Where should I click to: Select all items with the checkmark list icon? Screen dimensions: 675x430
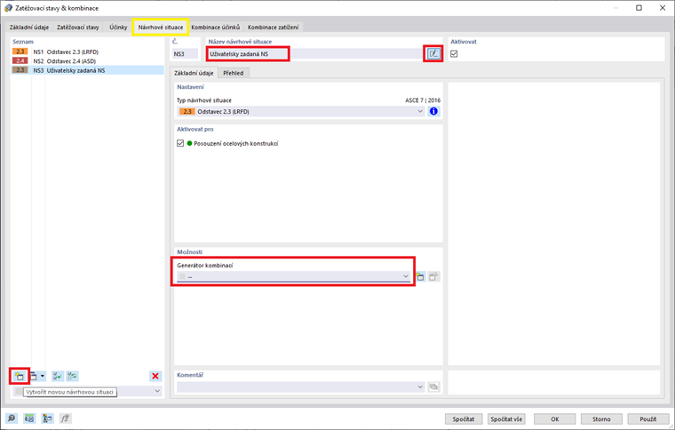(57, 376)
